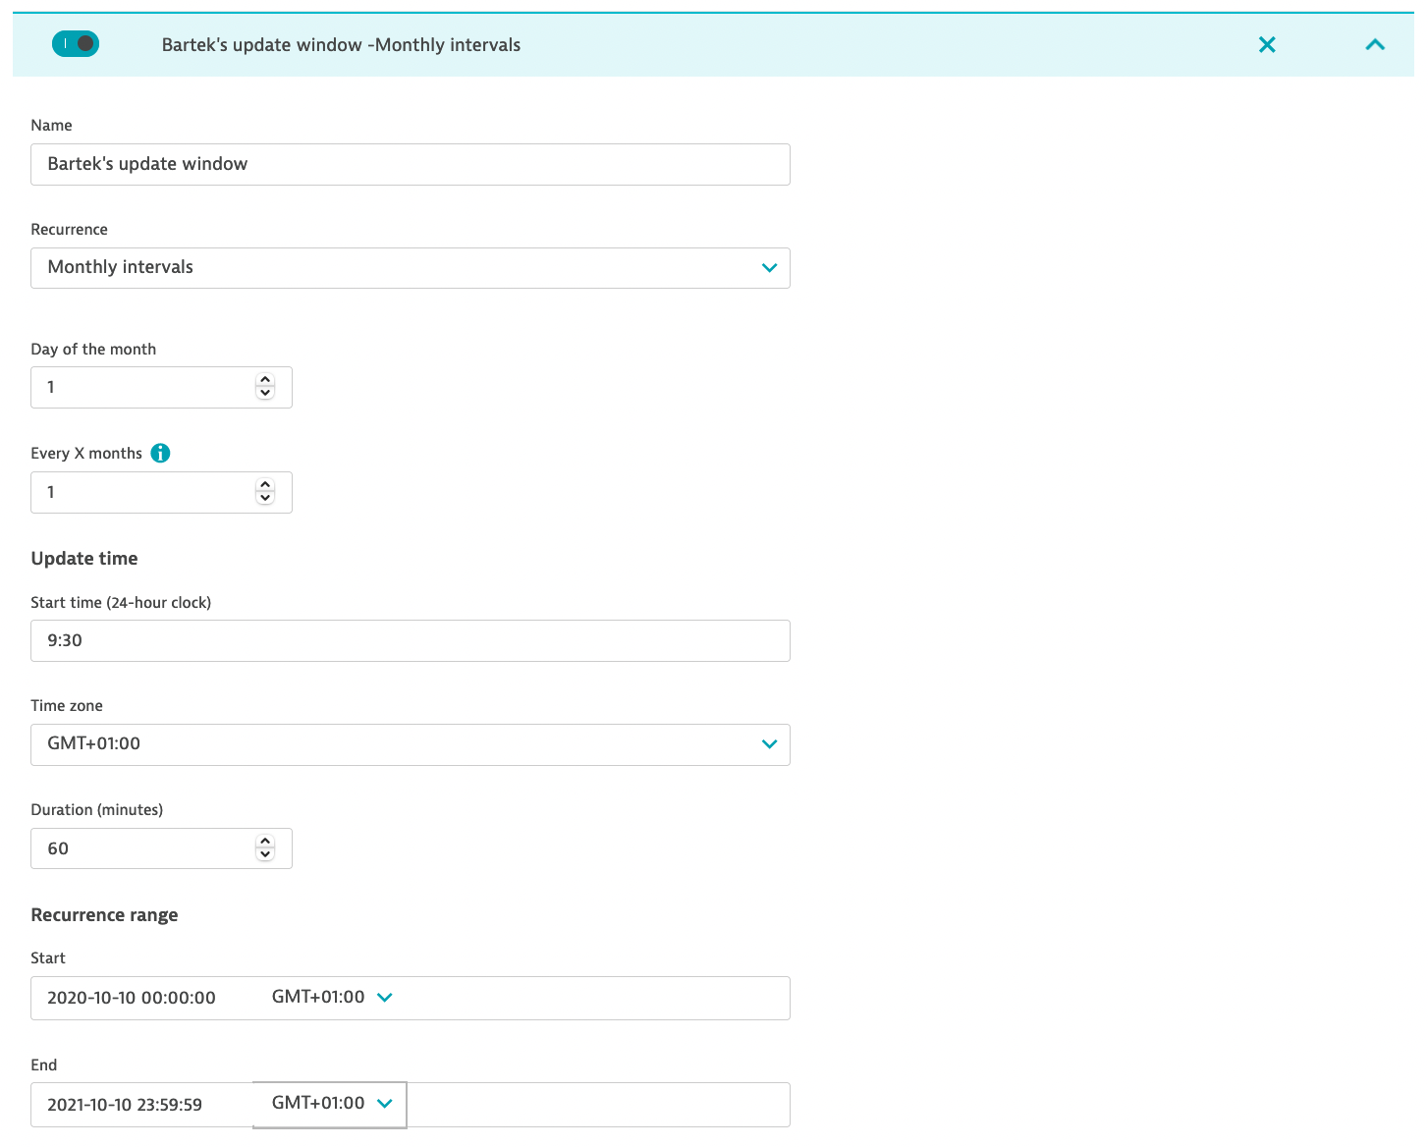Decrement the Every X months value

click(x=265, y=498)
